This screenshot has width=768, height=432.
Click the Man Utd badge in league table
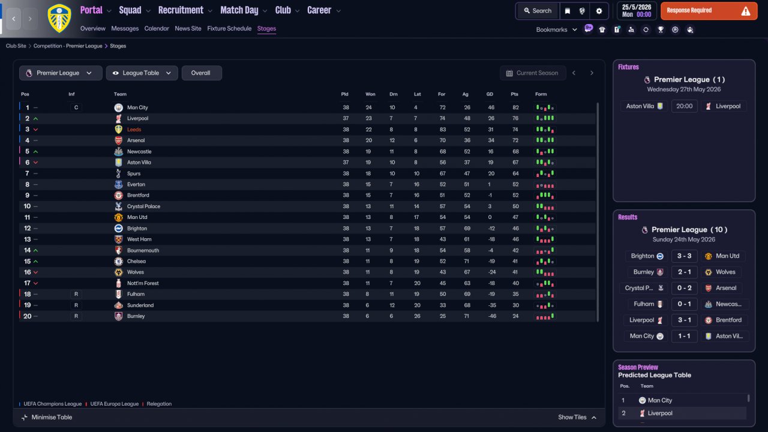click(118, 217)
